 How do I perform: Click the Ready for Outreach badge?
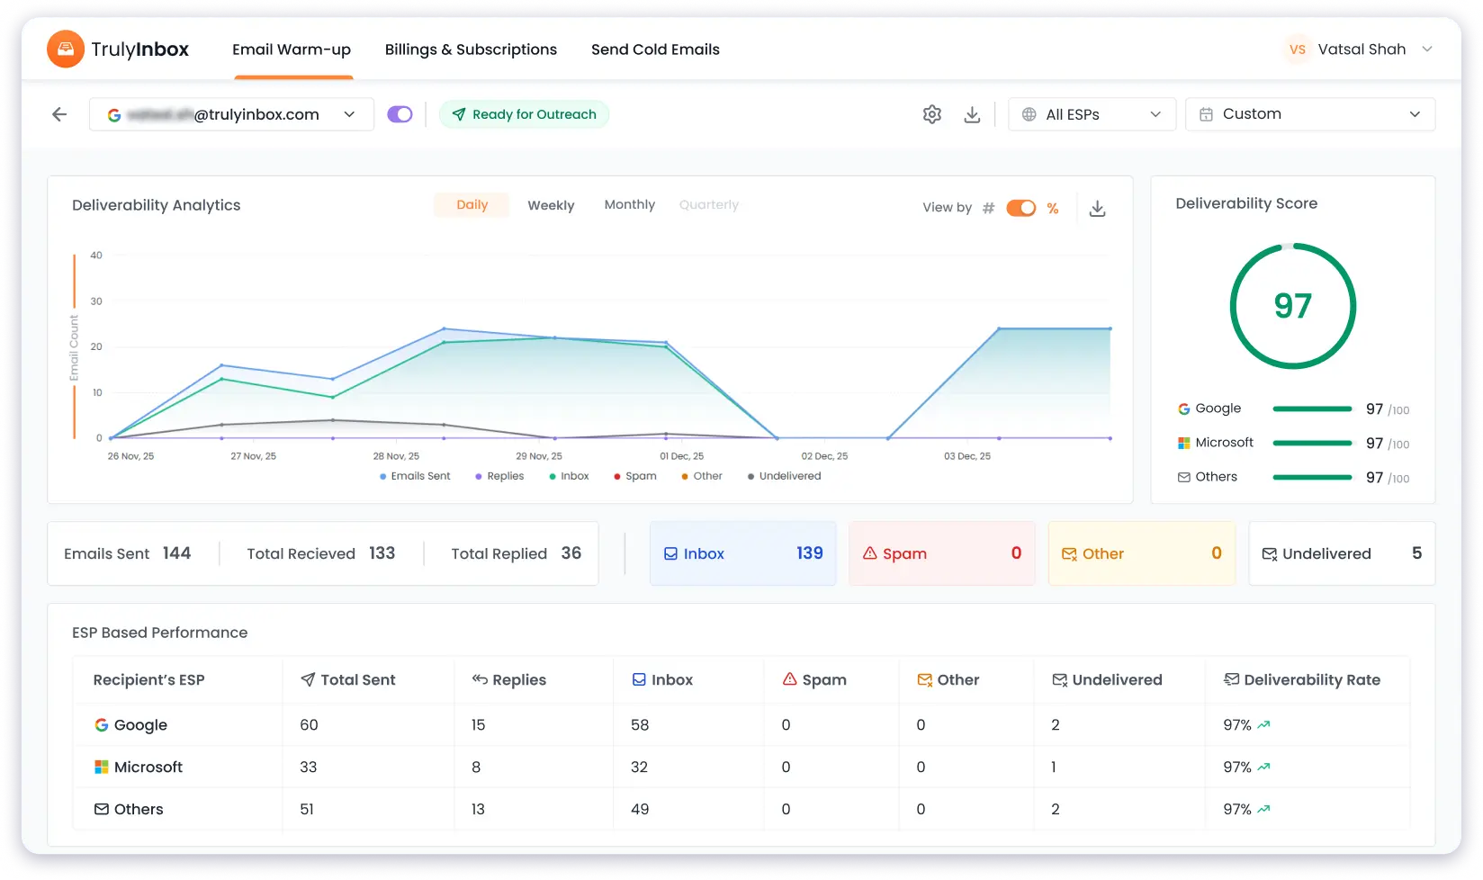click(x=524, y=114)
